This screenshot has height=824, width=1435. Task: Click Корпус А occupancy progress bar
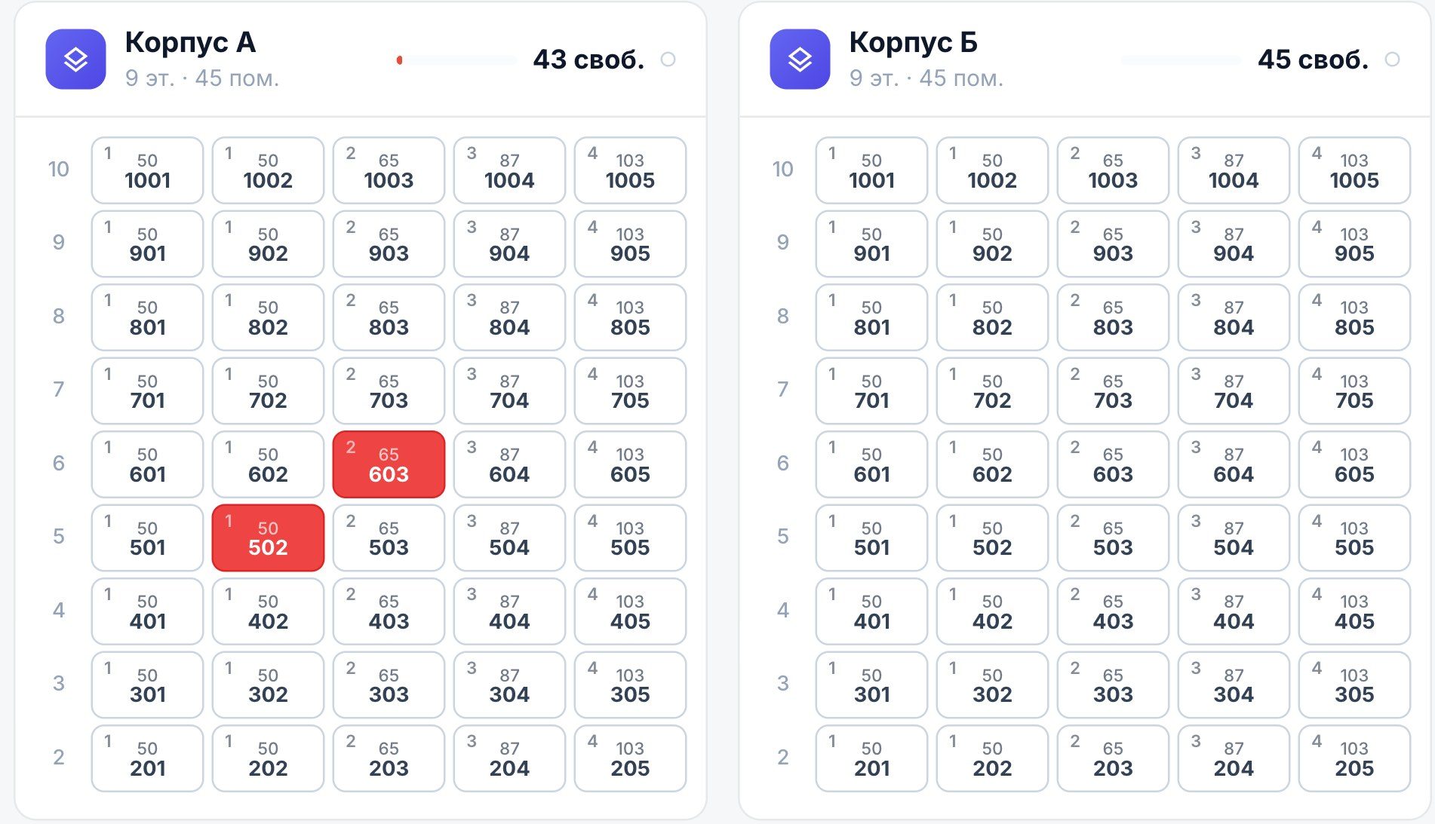pos(456,60)
